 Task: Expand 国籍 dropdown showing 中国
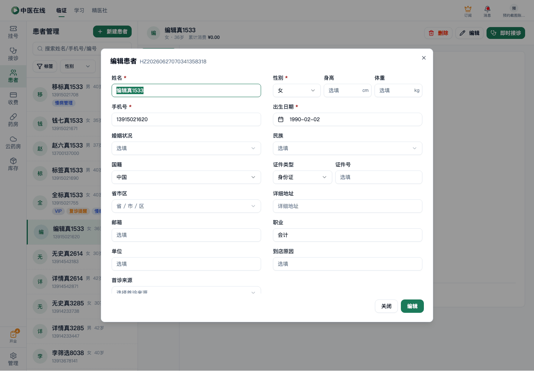pyautogui.click(x=186, y=177)
